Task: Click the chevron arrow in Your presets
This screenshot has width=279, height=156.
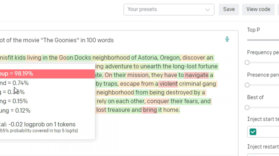Action: pyautogui.click(x=208, y=9)
